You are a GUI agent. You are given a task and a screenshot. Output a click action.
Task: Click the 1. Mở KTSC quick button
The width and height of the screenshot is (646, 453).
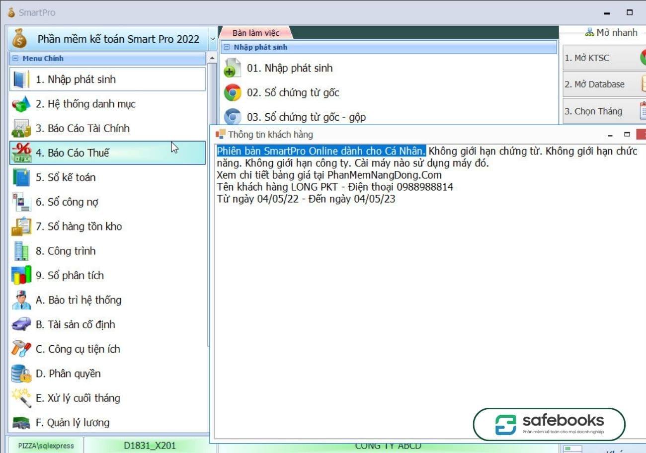click(x=604, y=58)
